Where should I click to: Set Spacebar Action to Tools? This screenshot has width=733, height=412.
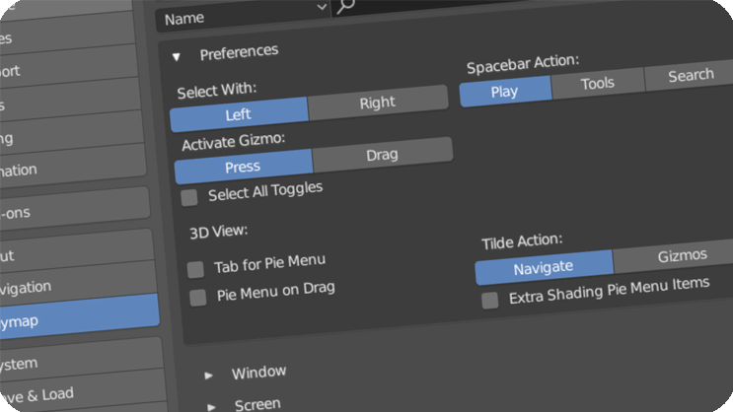pos(598,85)
